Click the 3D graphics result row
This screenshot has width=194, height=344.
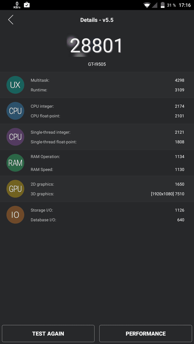tap(108, 194)
